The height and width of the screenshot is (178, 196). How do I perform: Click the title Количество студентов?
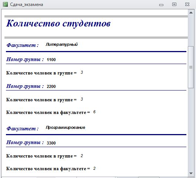click(58, 23)
